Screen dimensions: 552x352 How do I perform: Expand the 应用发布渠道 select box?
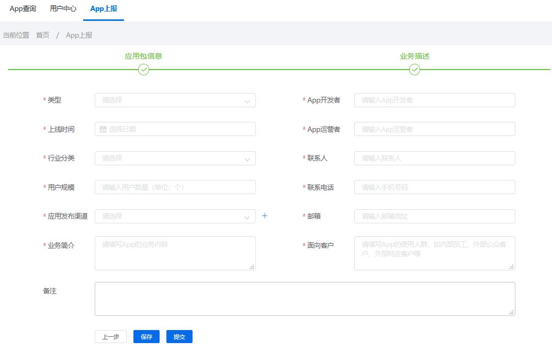point(175,215)
